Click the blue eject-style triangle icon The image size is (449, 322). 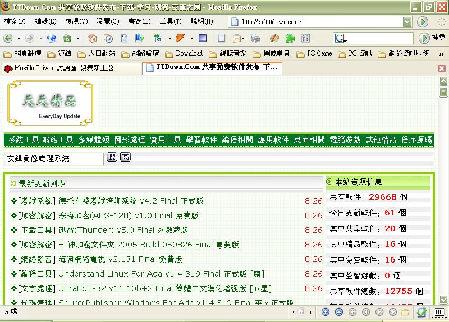pos(339,312)
